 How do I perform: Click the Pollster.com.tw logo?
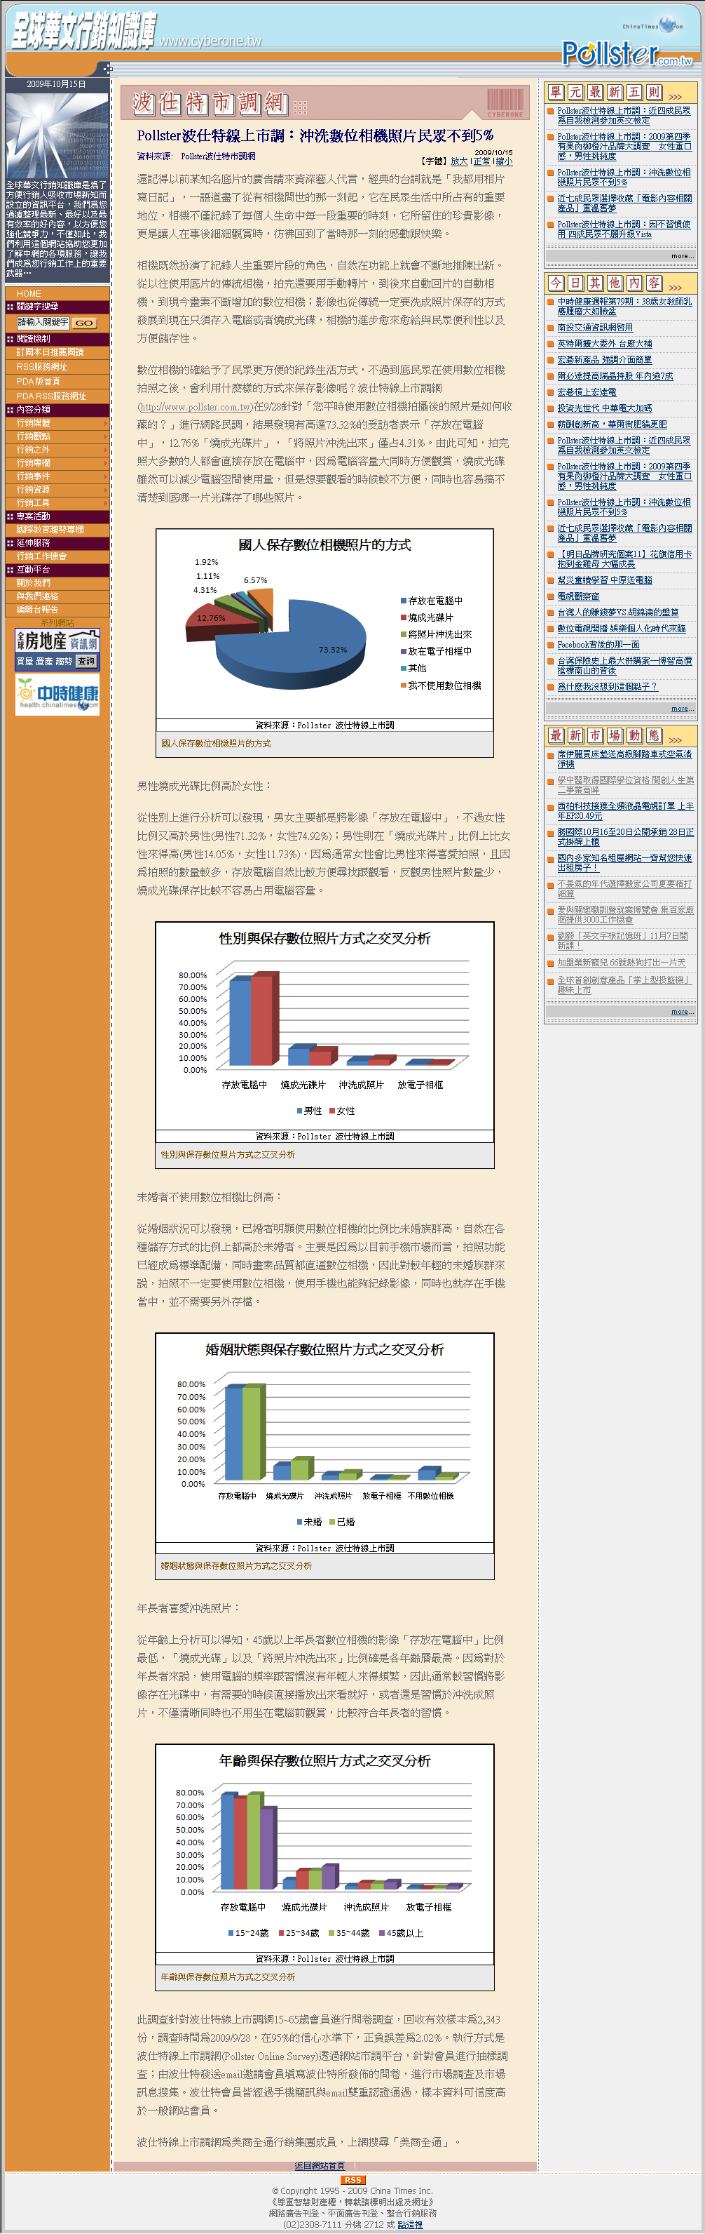[x=627, y=53]
